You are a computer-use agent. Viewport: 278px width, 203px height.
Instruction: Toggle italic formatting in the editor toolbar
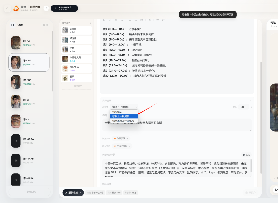[x=110, y=20]
